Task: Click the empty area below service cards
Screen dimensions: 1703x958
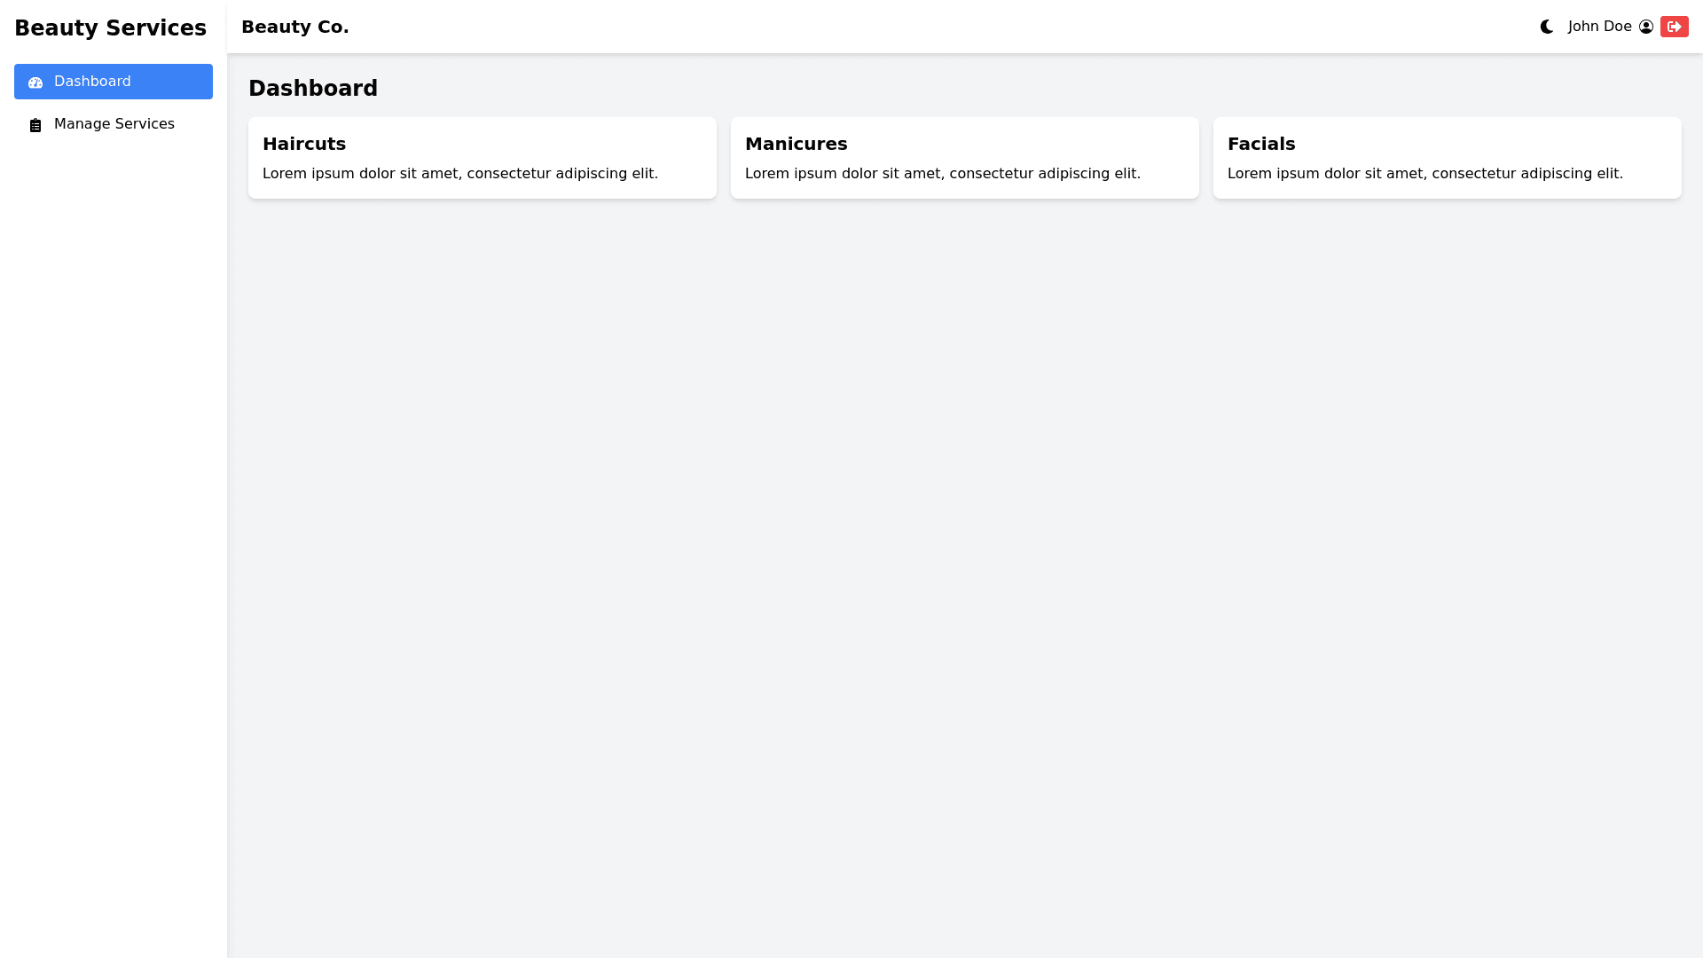Action: 965,532
